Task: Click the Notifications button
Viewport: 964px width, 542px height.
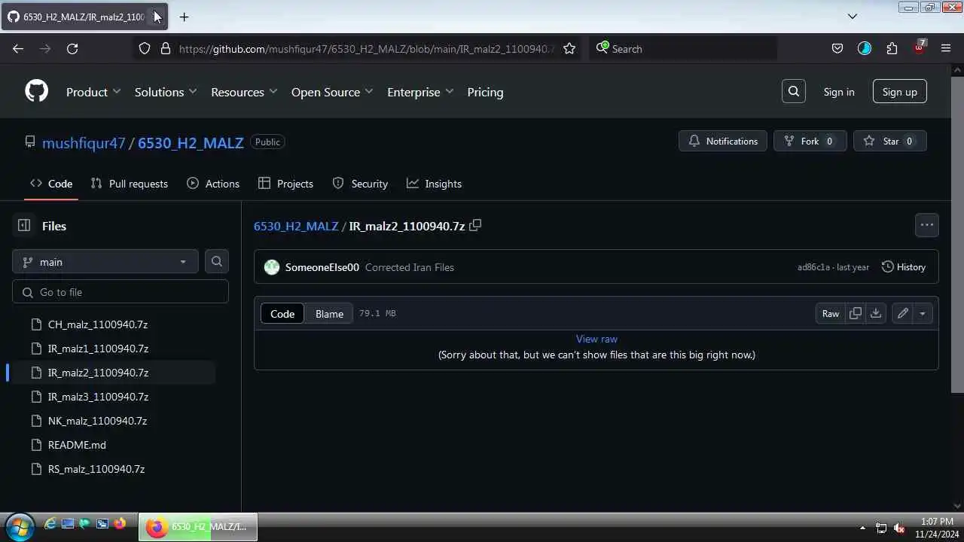Action: [x=723, y=141]
